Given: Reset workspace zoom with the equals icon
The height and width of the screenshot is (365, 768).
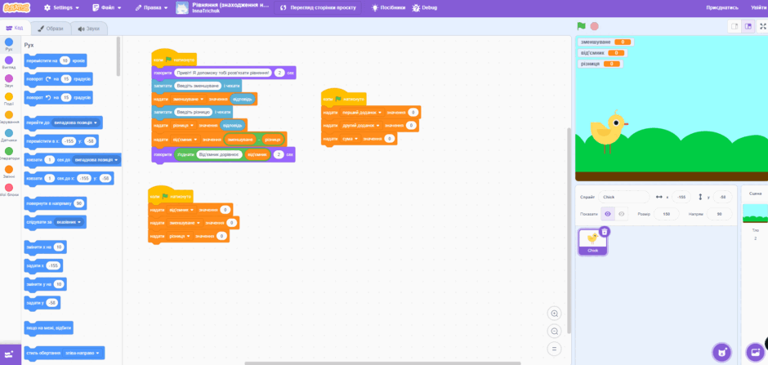Looking at the screenshot, I should [555, 349].
